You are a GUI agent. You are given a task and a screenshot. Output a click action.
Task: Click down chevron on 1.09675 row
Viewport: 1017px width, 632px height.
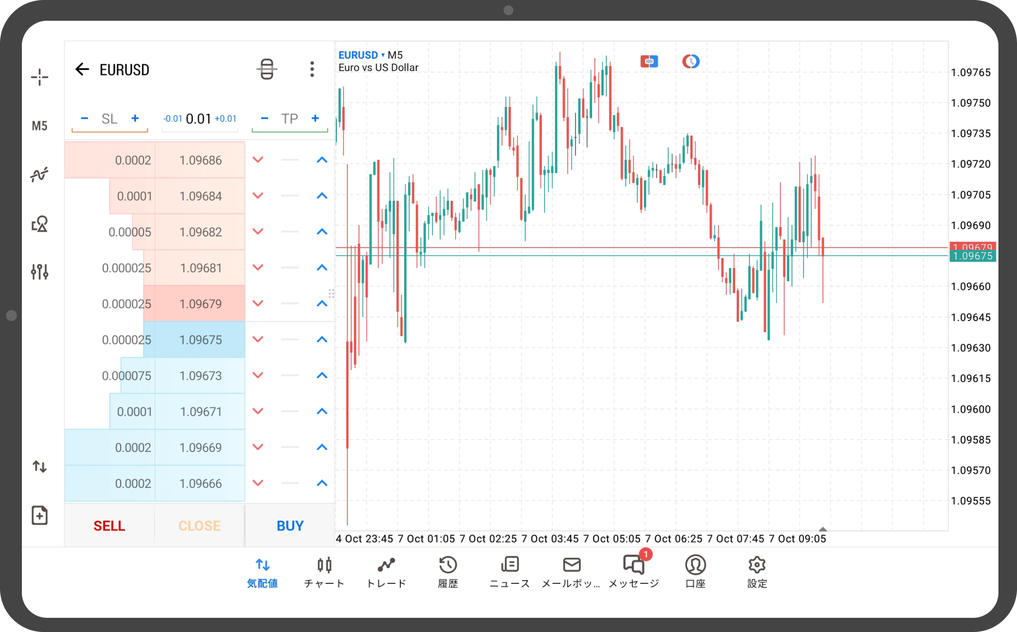tap(258, 339)
